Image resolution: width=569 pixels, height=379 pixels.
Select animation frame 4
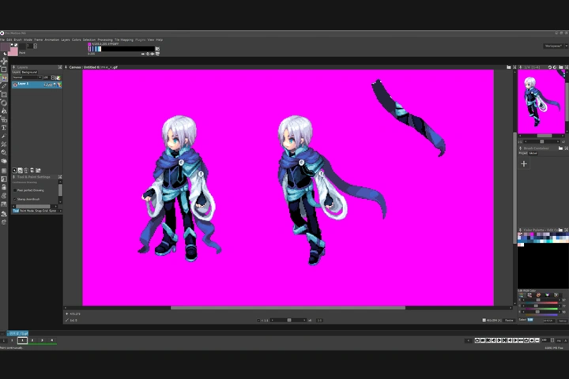pos(52,340)
